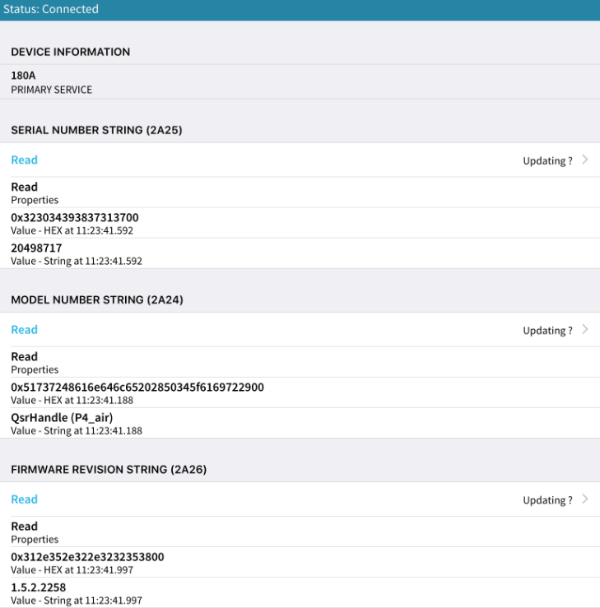The image size is (600, 608).
Task: Tap blue Read link under Serial Number String
Action: [x=25, y=160]
